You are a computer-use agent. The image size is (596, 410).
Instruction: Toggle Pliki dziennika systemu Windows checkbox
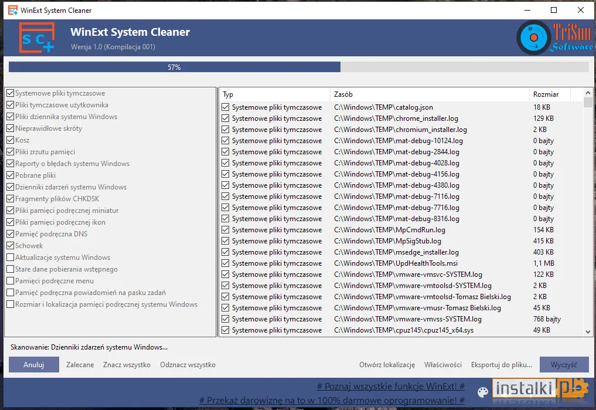tap(11, 117)
